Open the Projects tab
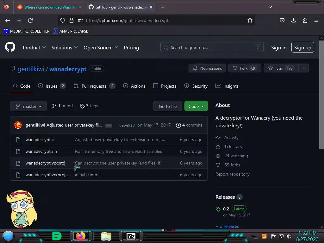Screen dimensions: 324x243 point(165,86)
